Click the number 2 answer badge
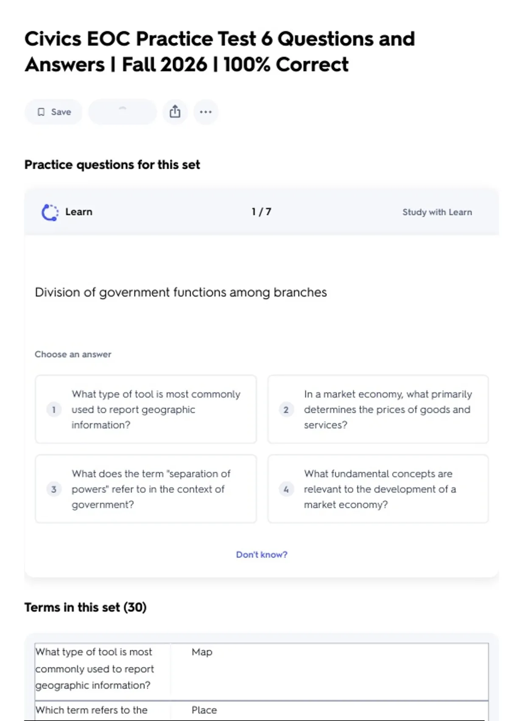 [x=286, y=410]
